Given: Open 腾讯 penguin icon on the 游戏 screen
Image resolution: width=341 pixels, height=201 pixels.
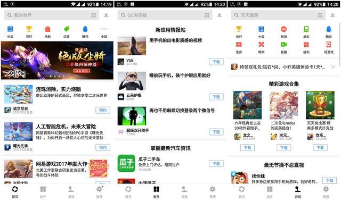Looking at the screenshot, I should click(329, 29).
